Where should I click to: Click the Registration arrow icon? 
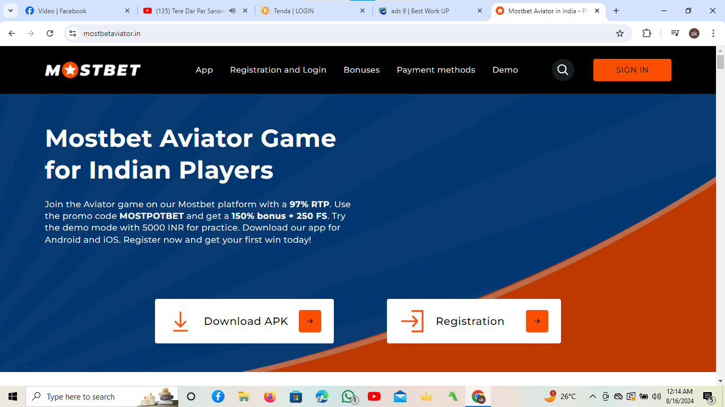pyautogui.click(x=537, y=321)
